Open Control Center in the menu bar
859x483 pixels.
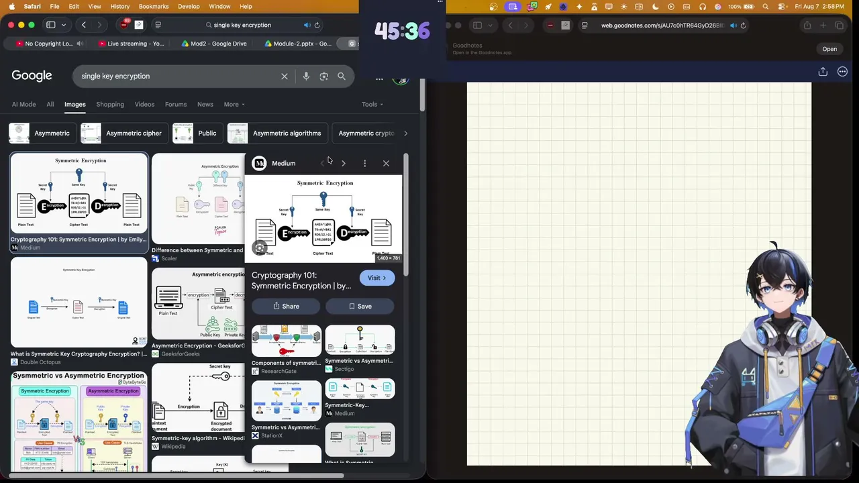(781, 7)
